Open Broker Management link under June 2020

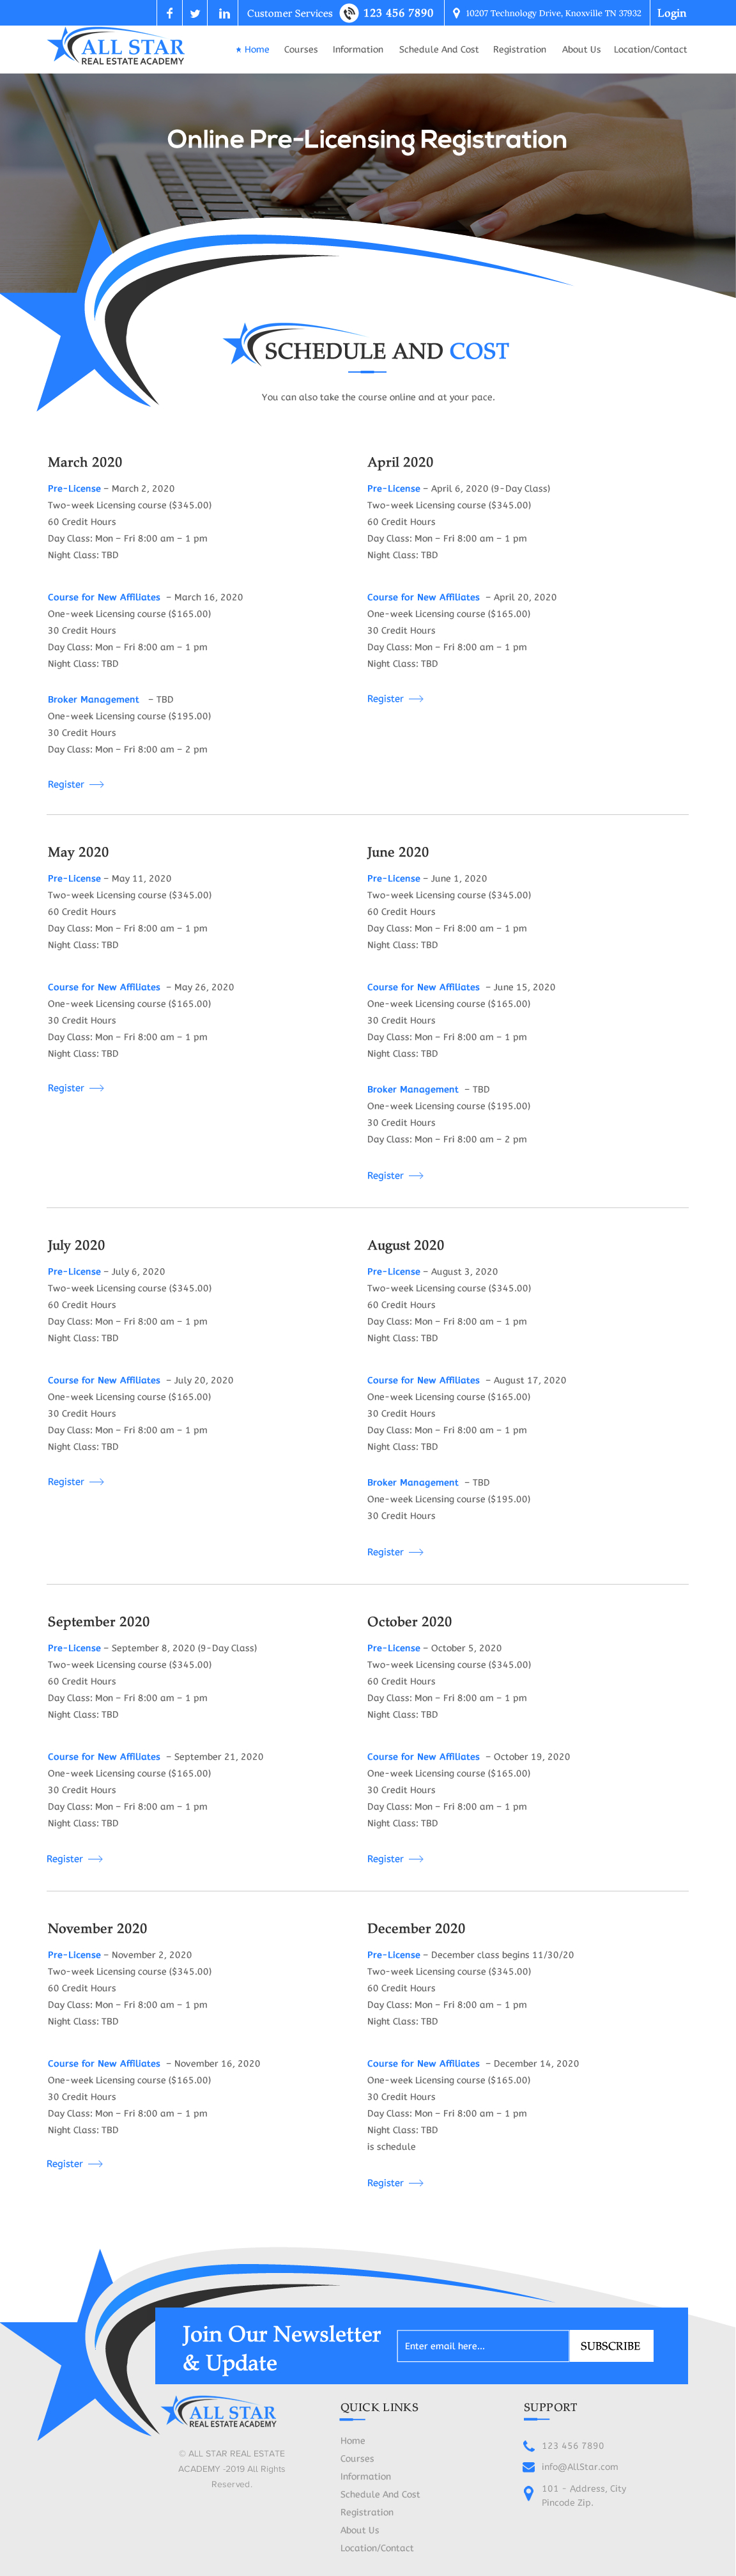coord(412,1089)
